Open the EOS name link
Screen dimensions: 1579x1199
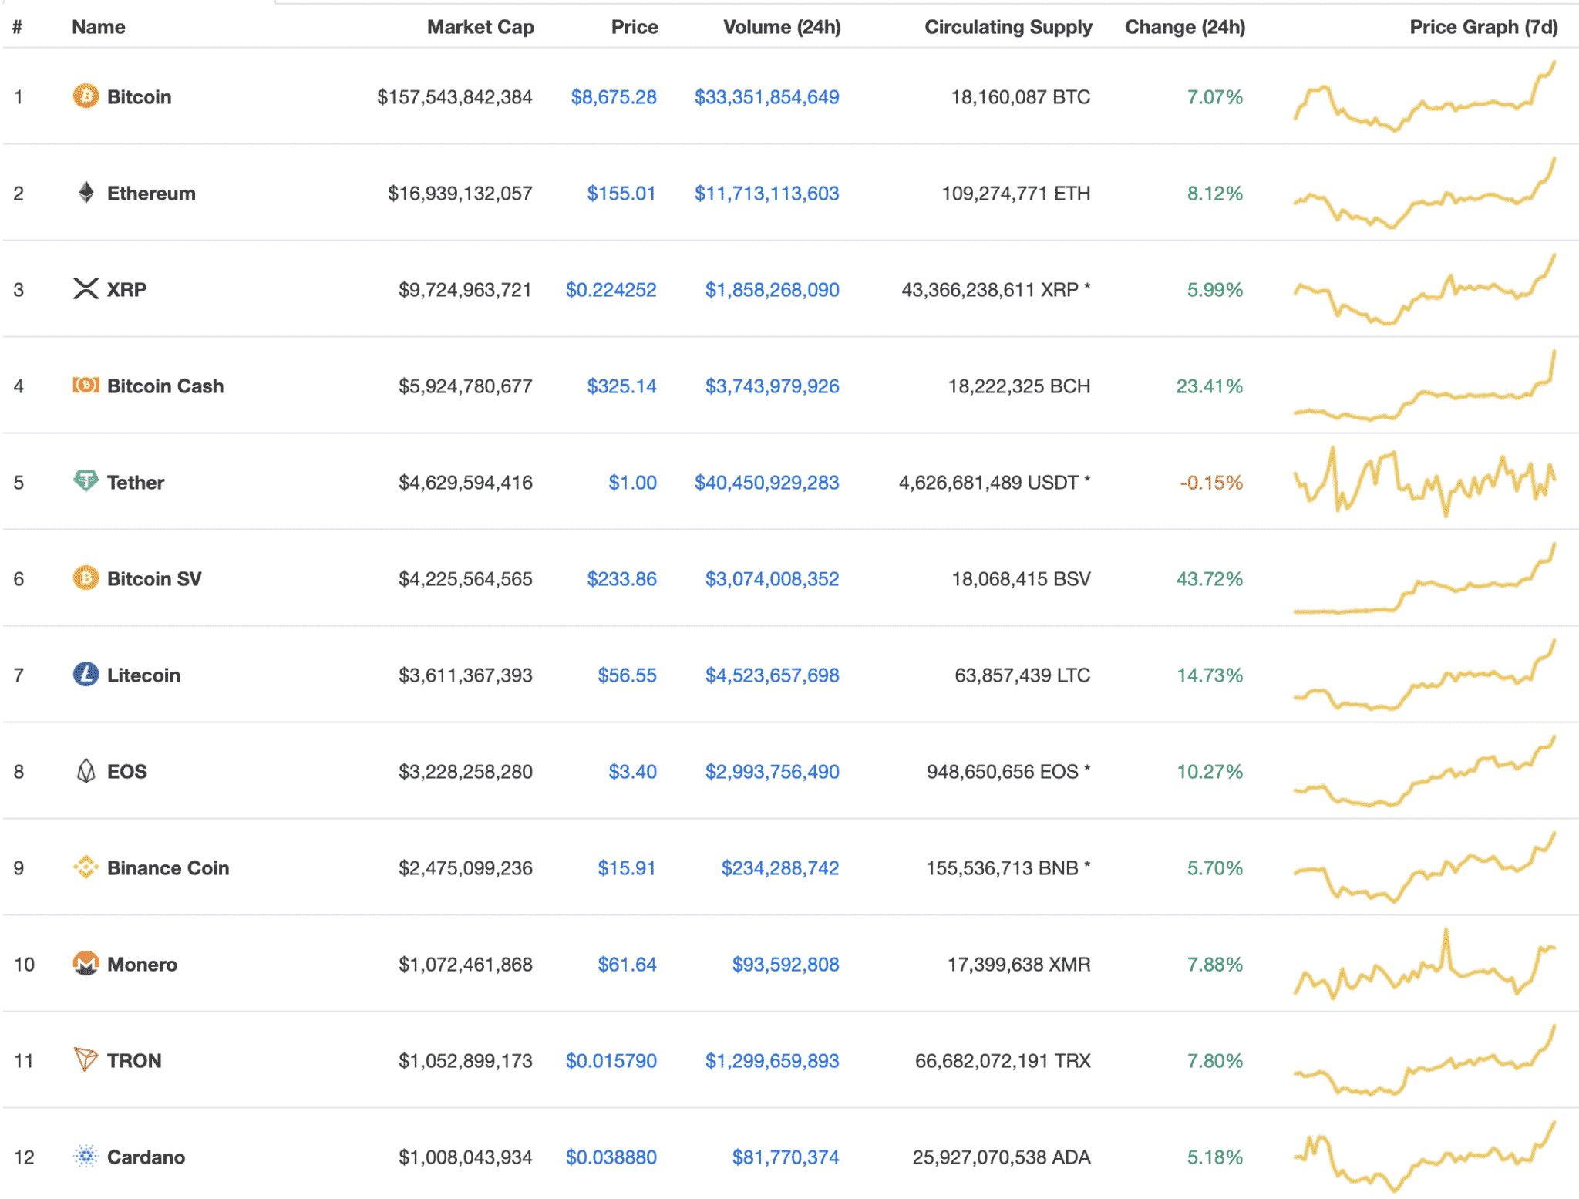[126, 771]
